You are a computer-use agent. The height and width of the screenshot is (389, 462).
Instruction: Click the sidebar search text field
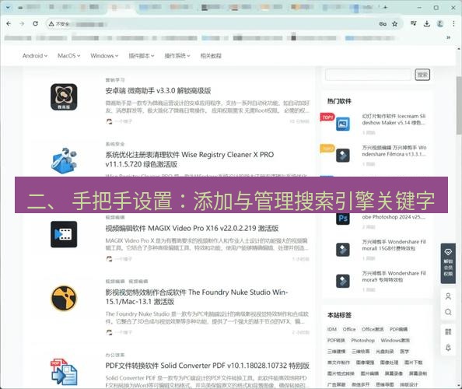coord(368,75)
